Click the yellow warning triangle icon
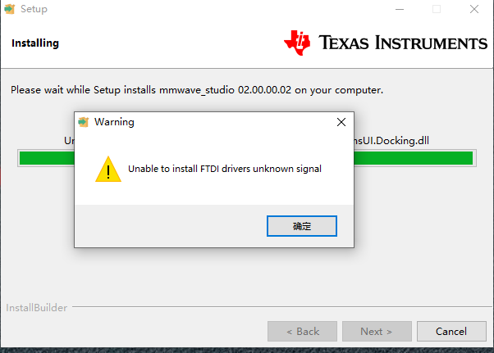The height and width of the screenshot is (353, 494). pos(108,169)
